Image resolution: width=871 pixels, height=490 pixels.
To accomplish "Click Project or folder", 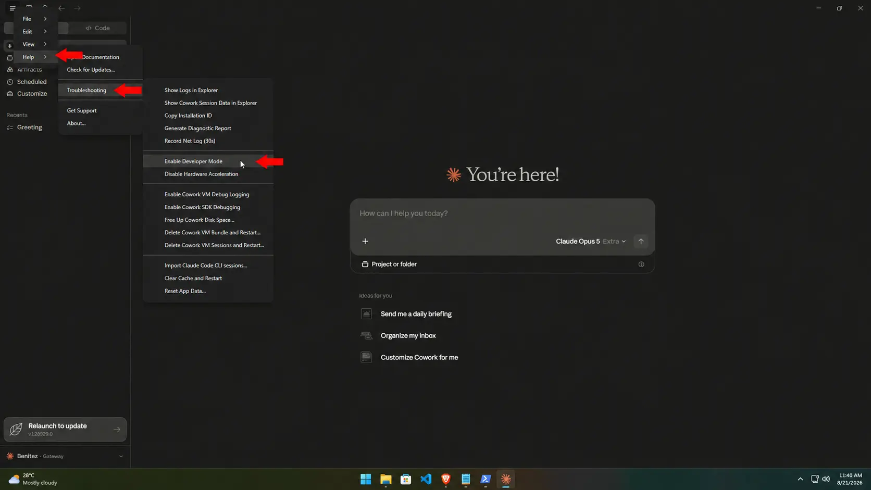I will pos(389,265).
